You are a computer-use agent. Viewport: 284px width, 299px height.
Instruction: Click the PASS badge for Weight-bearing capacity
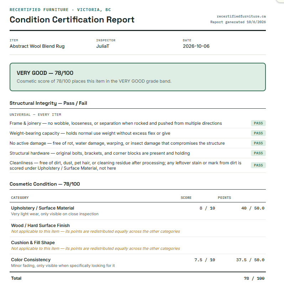point(258,133)
